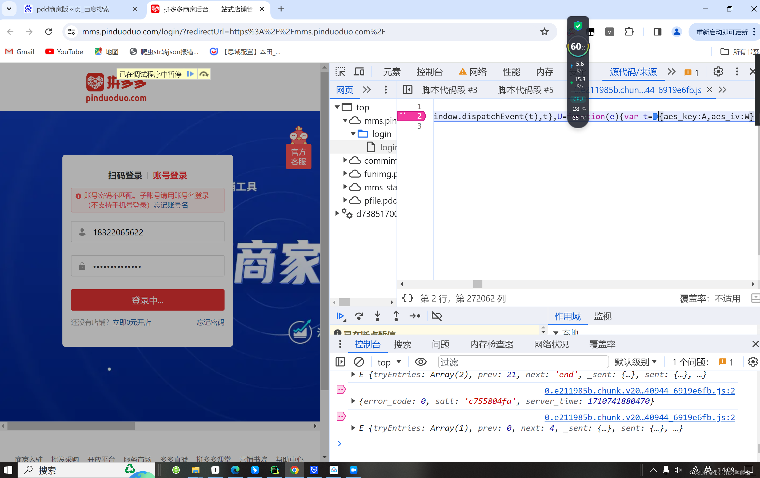Open the 默认级别 log level dropdown
This screenshot has width=760, height=478.
[x=635, y=362]
